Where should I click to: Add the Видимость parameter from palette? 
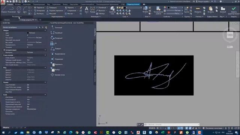[x=57, y=64]
